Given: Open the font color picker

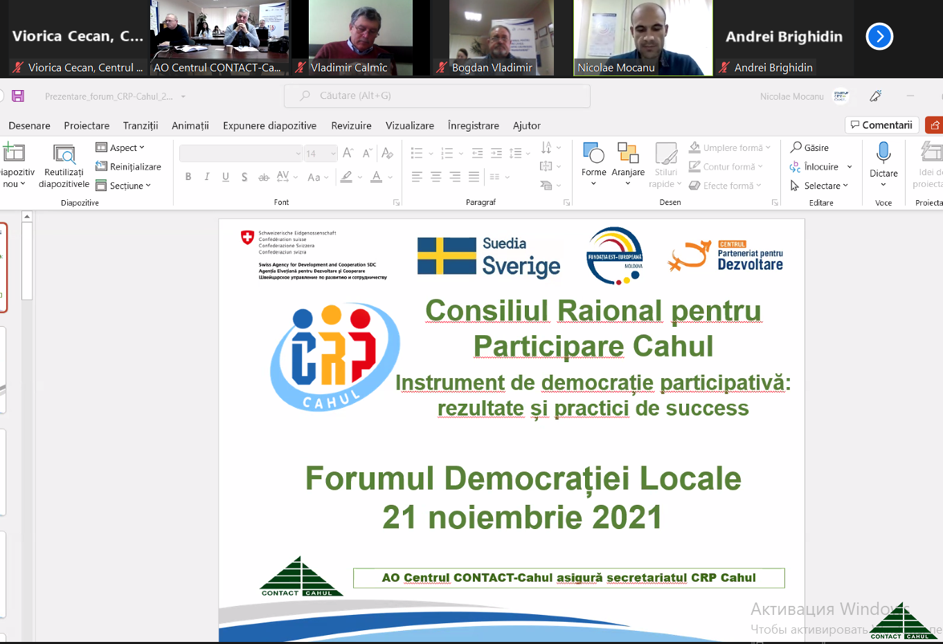Looking at the screenshot, I should (x=377, y=177).
